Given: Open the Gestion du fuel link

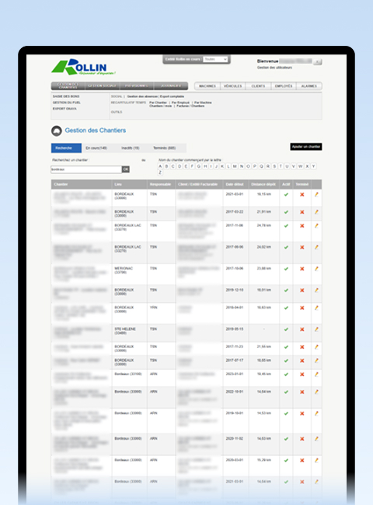Looking at the screenshot, I should [67, 103].
